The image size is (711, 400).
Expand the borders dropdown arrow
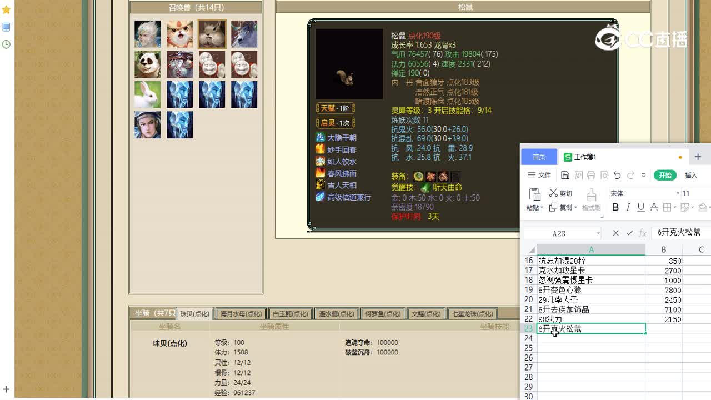coord(675,208)
